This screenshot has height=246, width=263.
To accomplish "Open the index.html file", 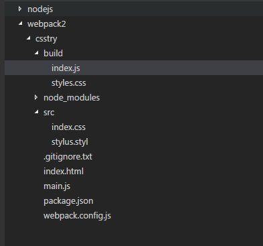I will pos(64,172).
